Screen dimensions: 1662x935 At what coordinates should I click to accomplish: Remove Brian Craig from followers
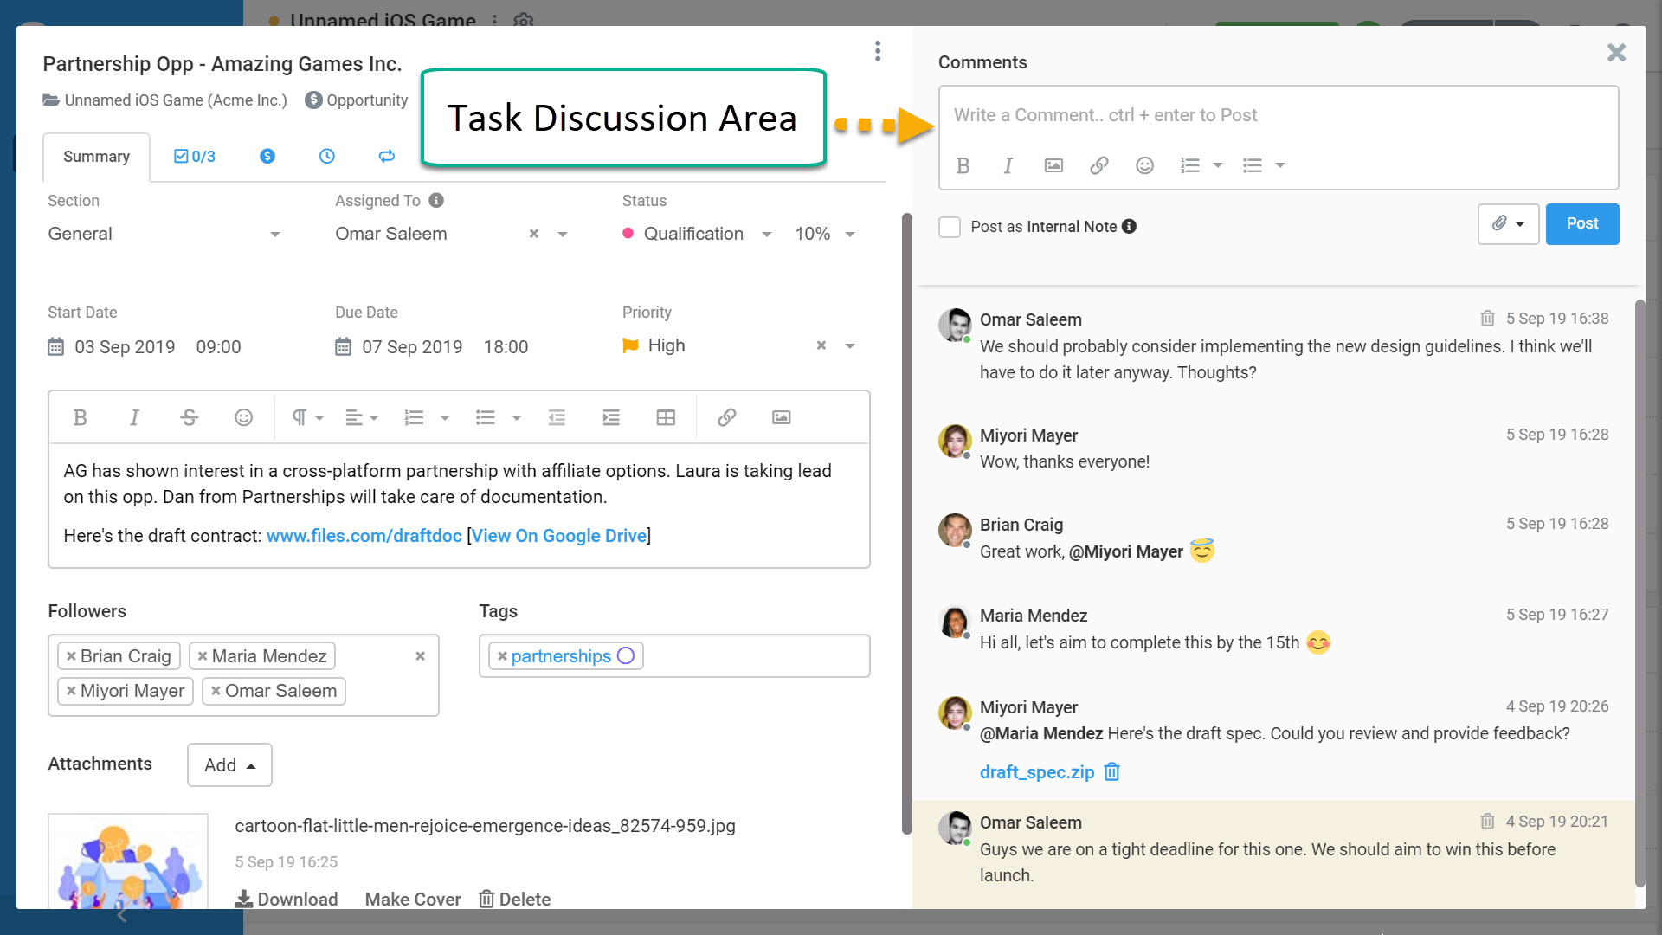pos(71,656)
